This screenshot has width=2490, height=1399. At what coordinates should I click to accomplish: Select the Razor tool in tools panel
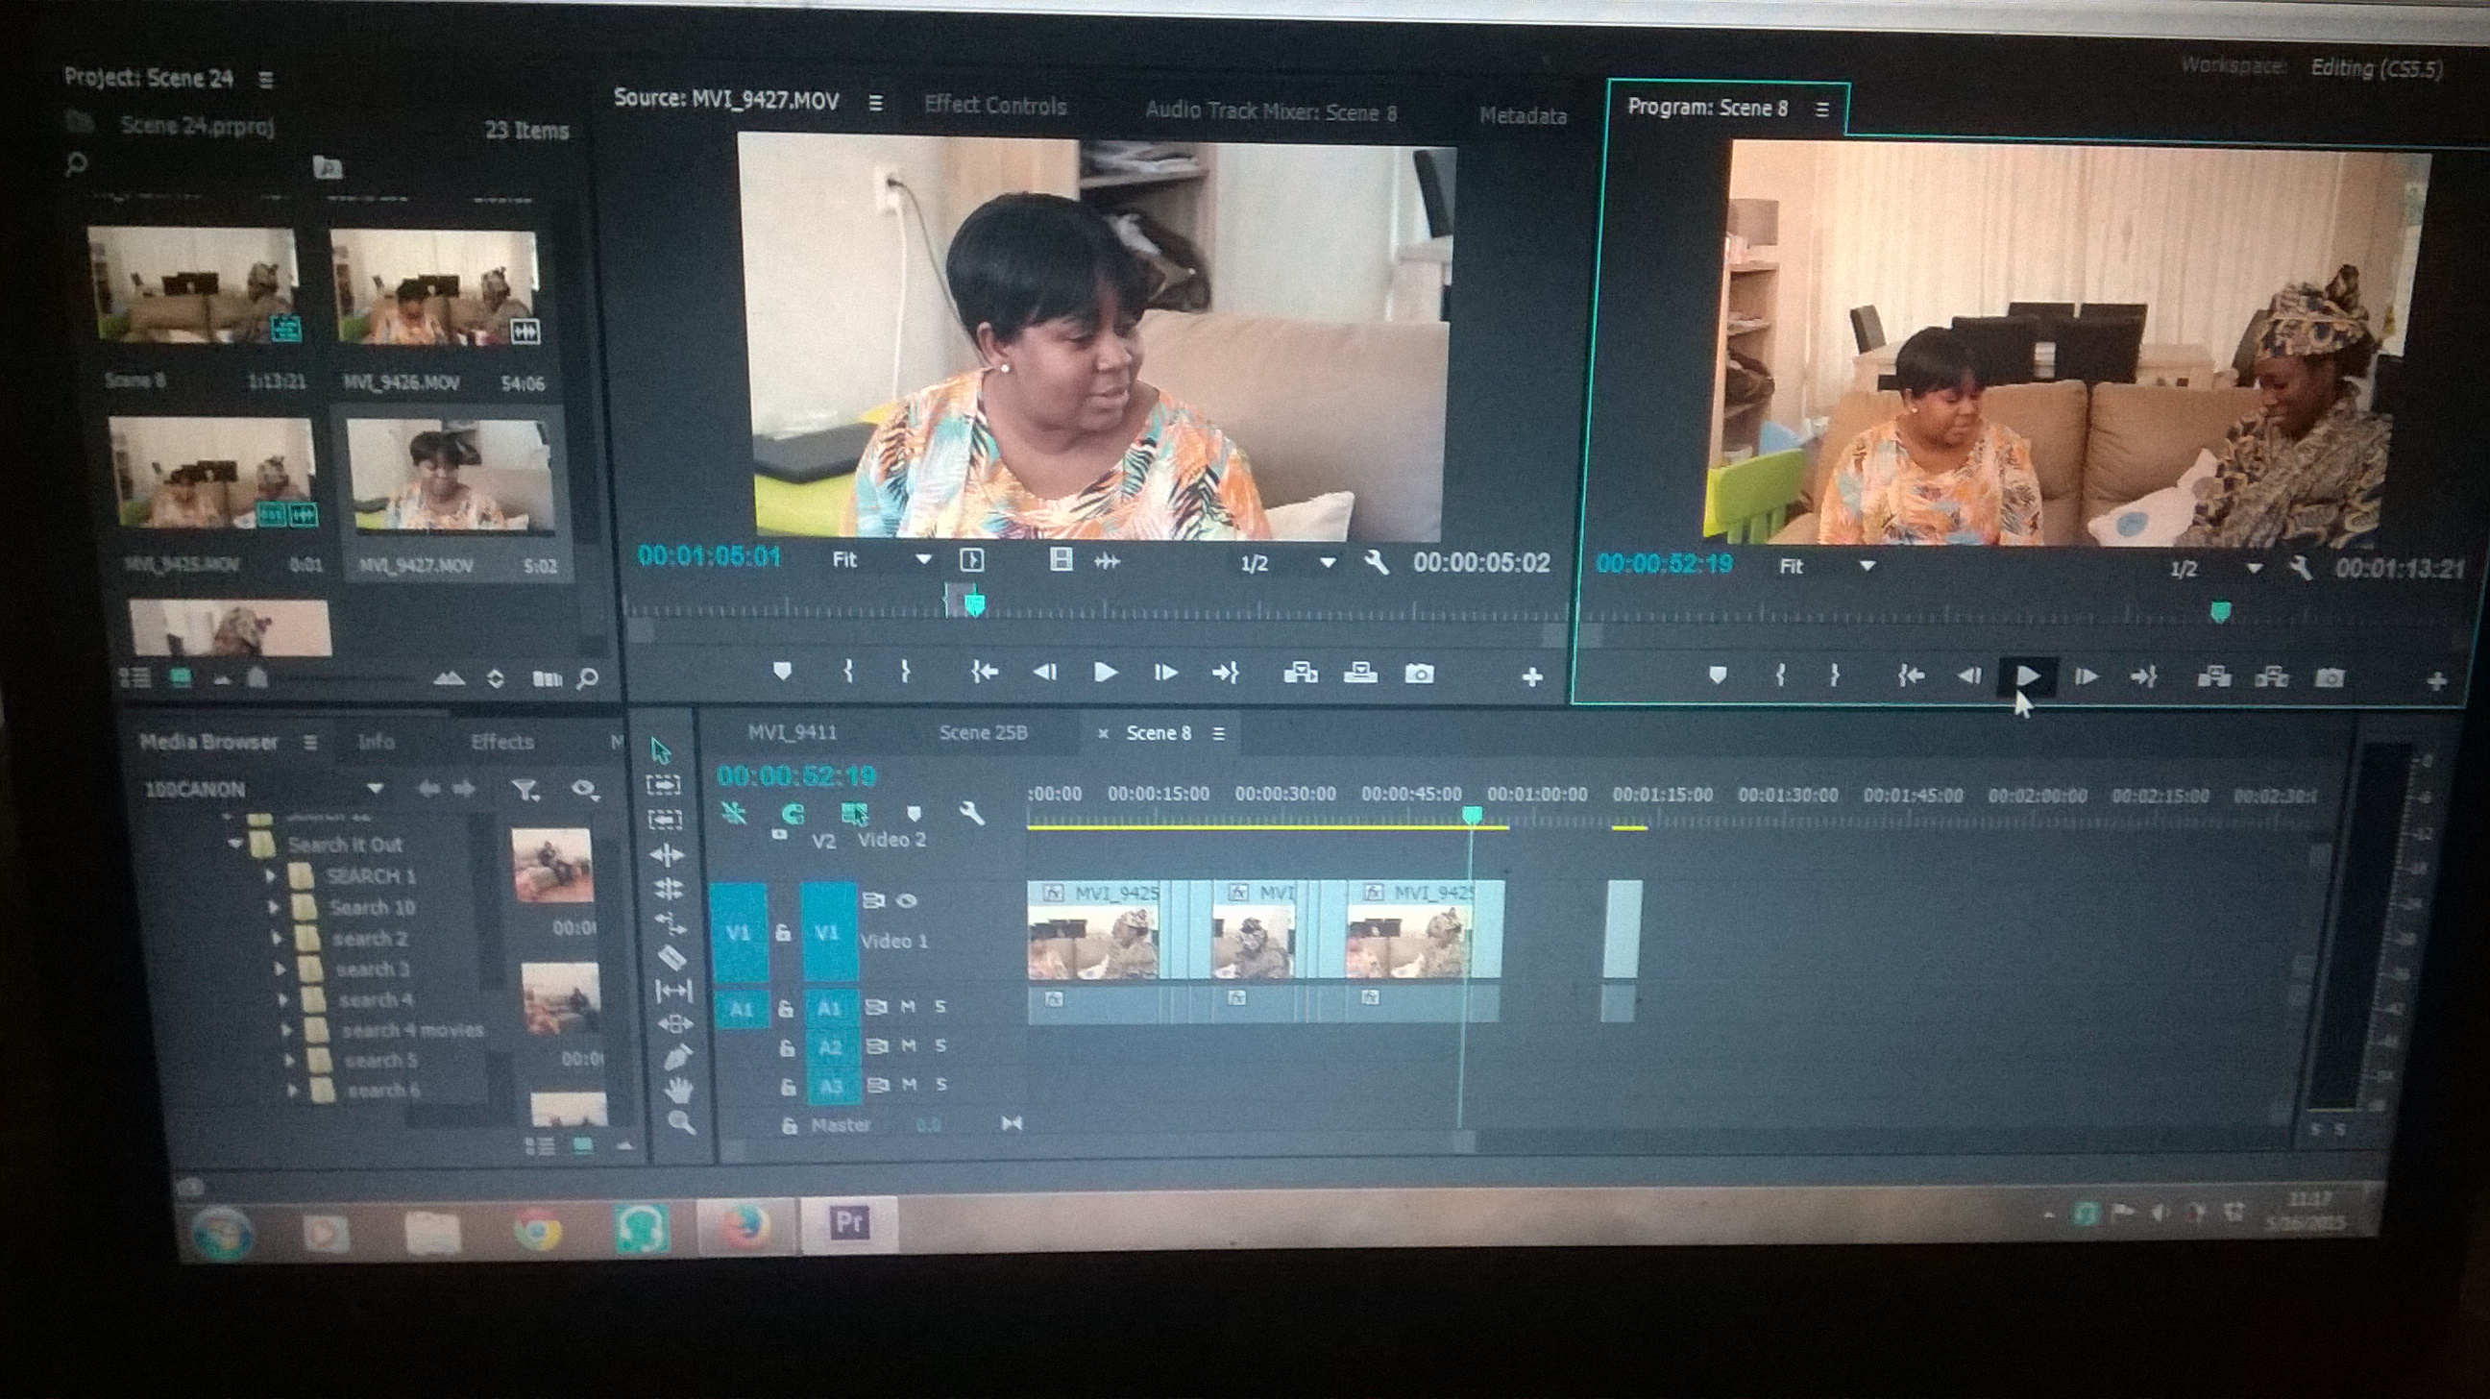671,957
